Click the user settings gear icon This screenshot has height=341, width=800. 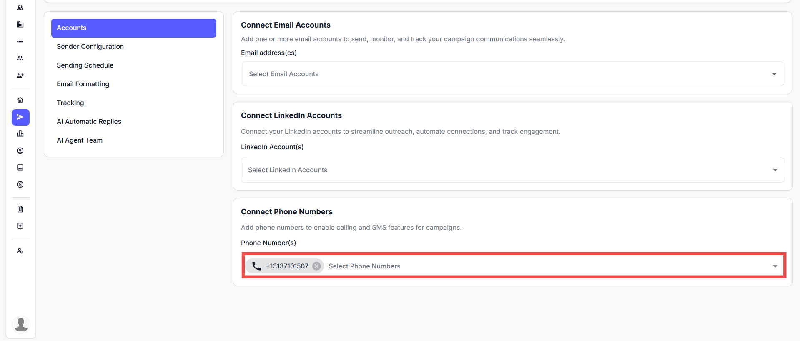[20, 251]
